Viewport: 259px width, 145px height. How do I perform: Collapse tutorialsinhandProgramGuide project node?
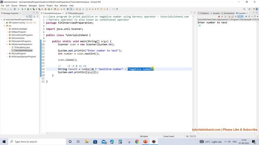pyautogui.click(x=2, y=20)
